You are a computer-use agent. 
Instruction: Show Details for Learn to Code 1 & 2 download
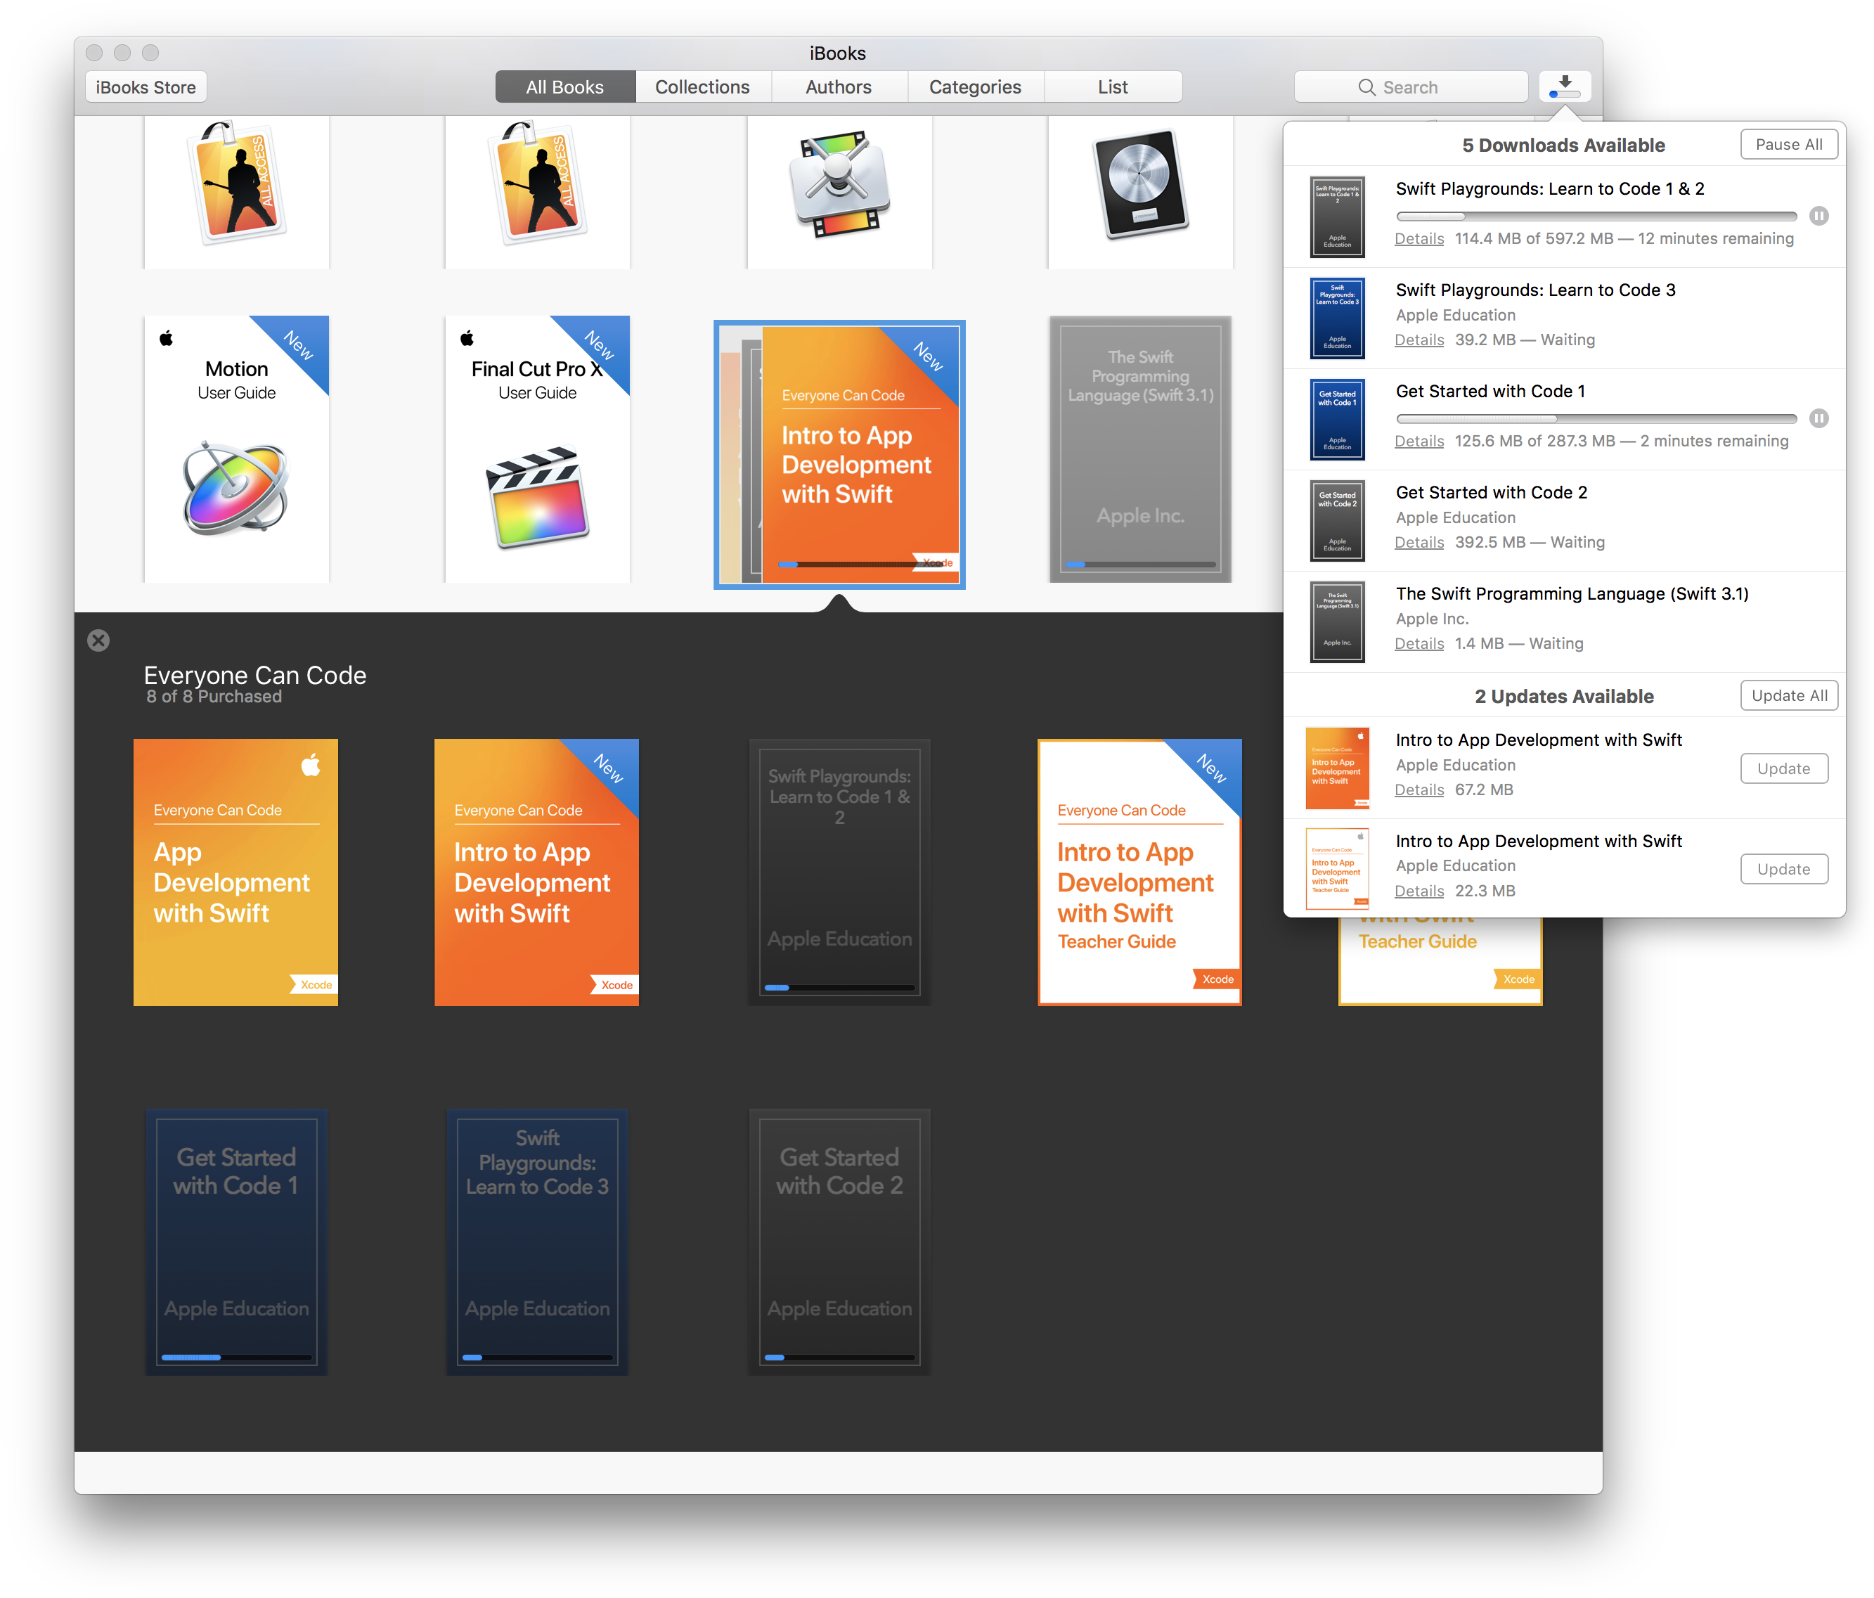(x=1419, y=239)
